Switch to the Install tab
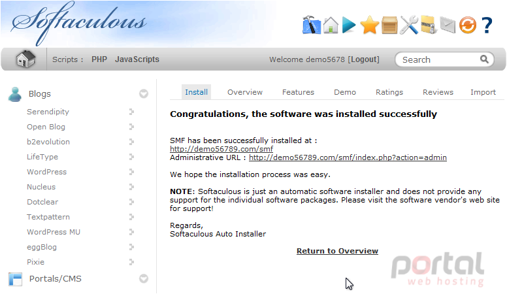The width and height of the screenshot is (507, 294). 196,92
